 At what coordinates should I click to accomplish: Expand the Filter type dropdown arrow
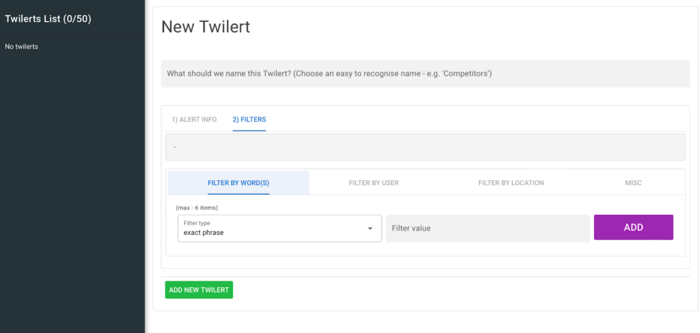(x=370, y=229)
